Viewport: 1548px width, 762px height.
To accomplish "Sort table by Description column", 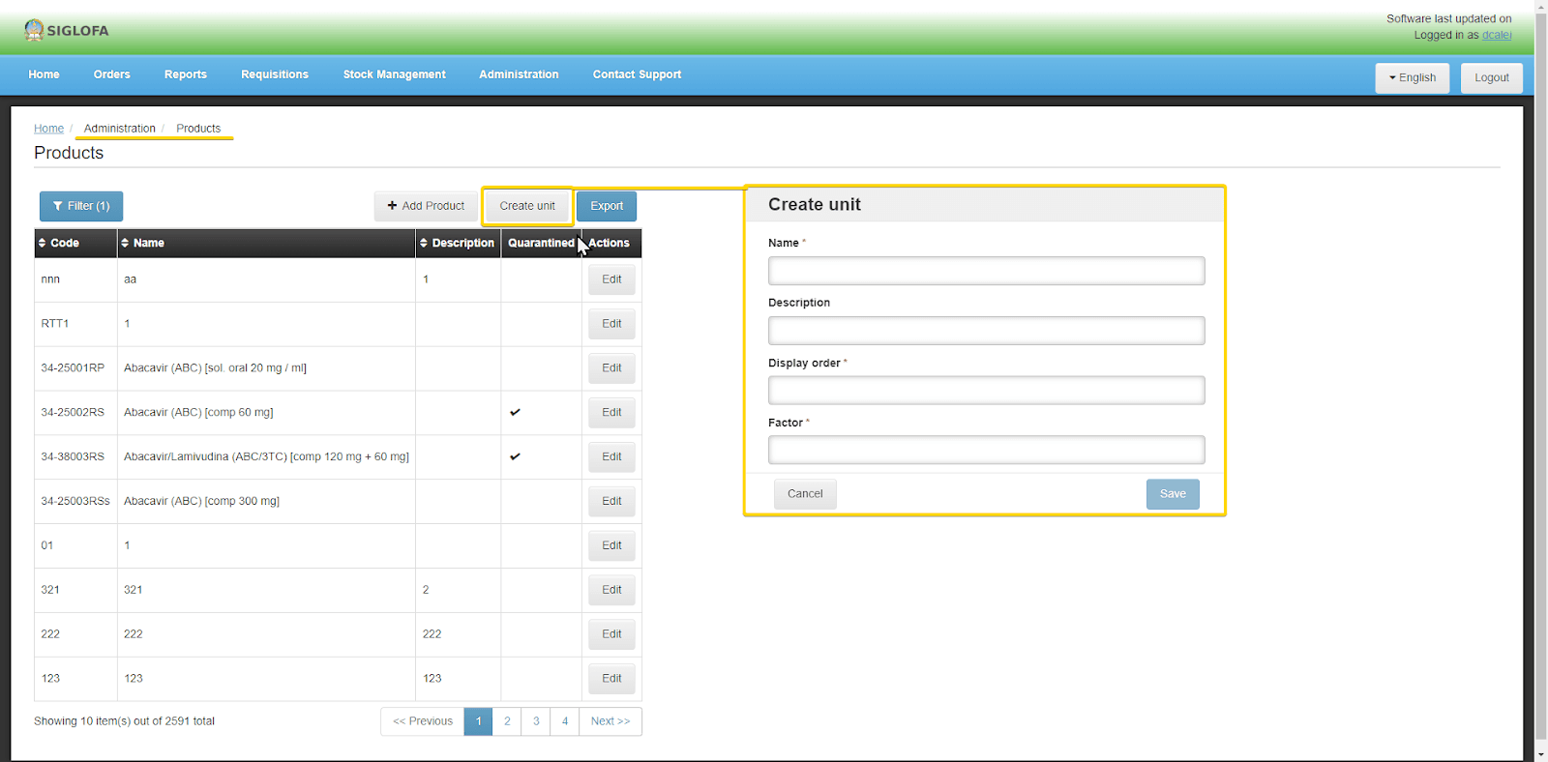I will 457,243.
